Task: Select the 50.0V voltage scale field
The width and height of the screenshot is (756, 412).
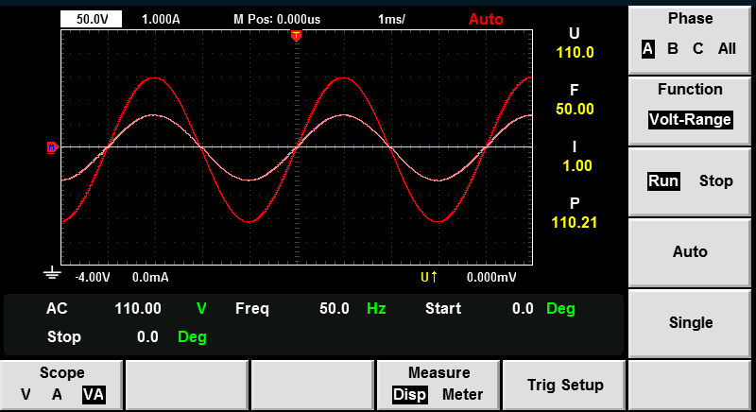Action: pyautogui.click(x=91, y=19)
